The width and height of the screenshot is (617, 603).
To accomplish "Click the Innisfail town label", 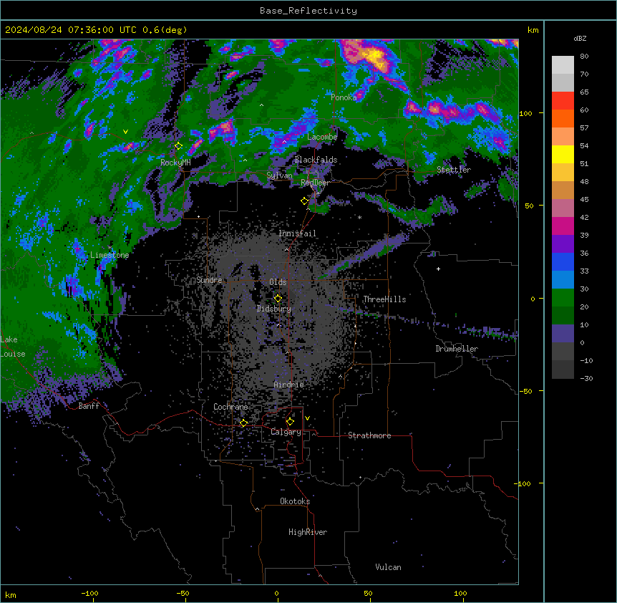I will (x=298, y=233).
